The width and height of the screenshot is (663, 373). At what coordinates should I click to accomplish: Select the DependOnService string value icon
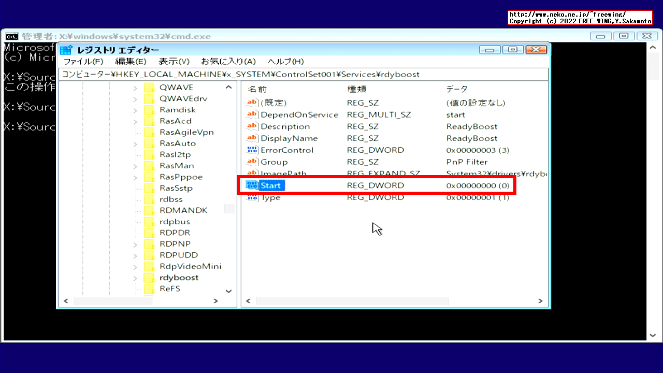tap(252, 114)
